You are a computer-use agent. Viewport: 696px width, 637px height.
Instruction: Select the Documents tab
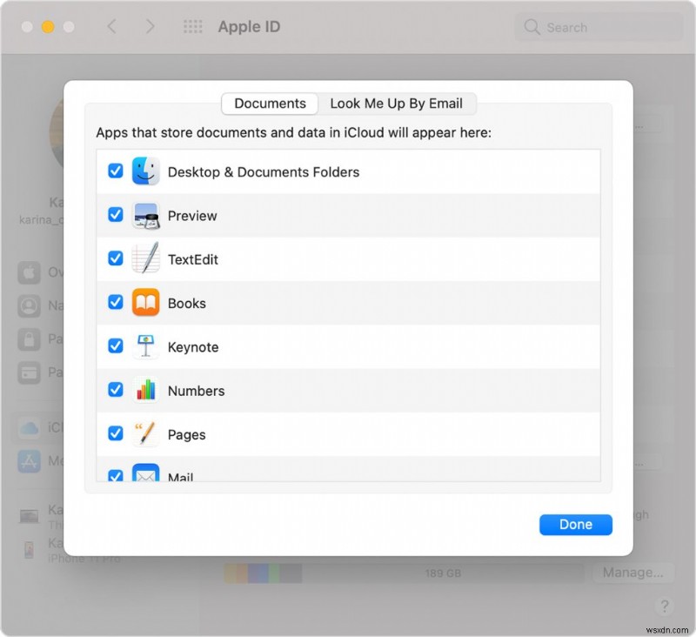click(269, 104)
